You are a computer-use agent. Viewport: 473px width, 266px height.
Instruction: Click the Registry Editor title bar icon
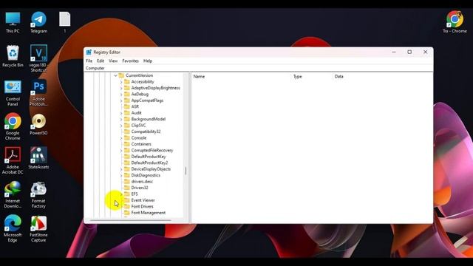[89, 52]
